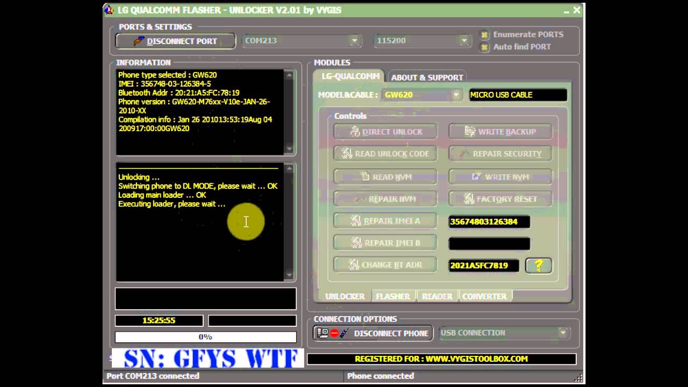Click the DISCONNECT PHONE button
Screen dimensions: 688x387
(x=373, y=333)
